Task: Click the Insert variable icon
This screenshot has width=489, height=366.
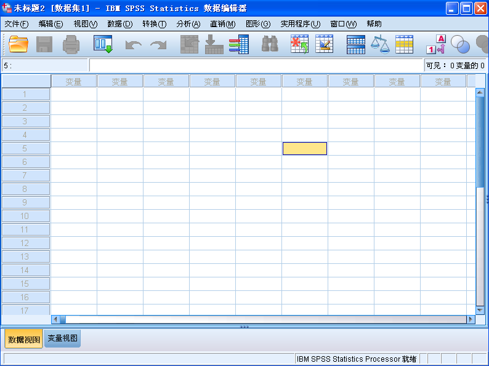Action: pyautogui.click(x=325, y=44)
